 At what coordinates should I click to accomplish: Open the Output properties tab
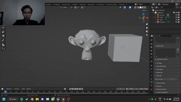tap(152, 47)
